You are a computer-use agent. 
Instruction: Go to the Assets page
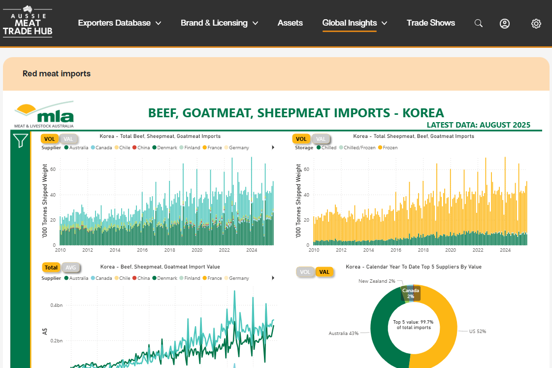tap(290, 23)
